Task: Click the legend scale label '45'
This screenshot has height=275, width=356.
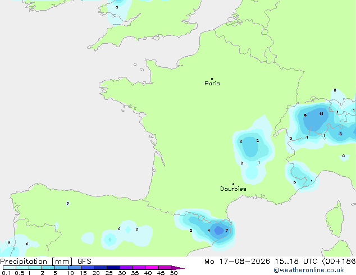Action: click(161, 273)
